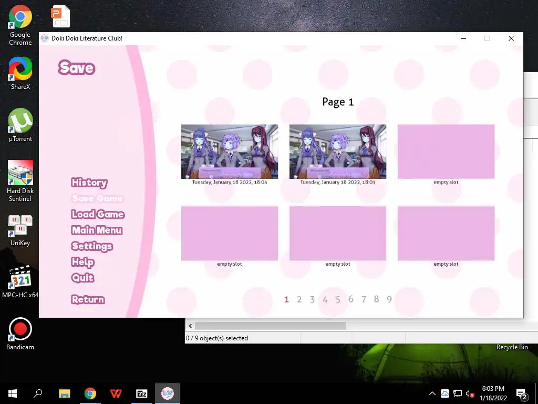Click Quit in game menu

(x=82, y=278)
